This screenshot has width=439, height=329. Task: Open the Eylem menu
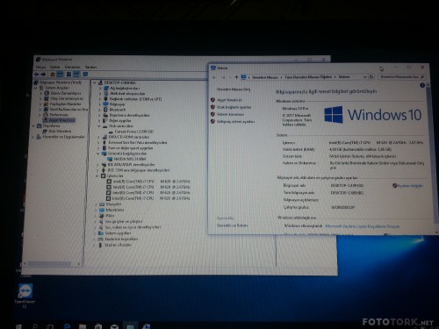coord(54,67)
